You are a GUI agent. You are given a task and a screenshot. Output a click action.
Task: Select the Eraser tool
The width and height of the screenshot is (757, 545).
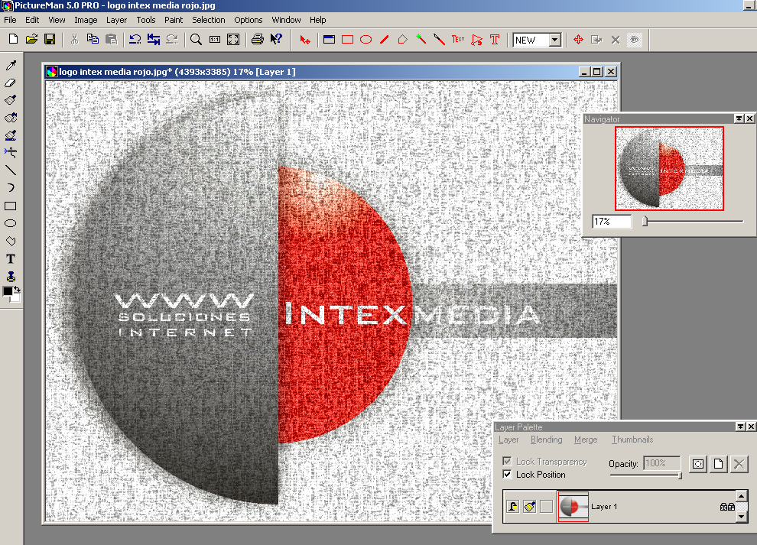[11, 83]
